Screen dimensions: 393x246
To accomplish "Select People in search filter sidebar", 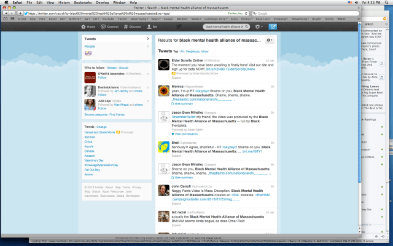I will [90, 46].
